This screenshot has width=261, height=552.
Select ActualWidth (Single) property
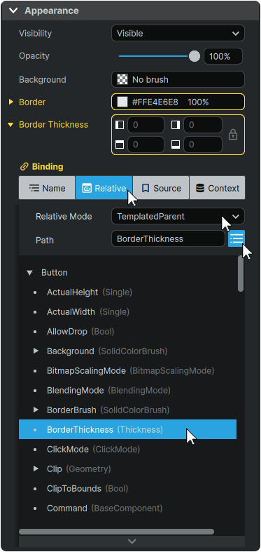coord(88,312)
